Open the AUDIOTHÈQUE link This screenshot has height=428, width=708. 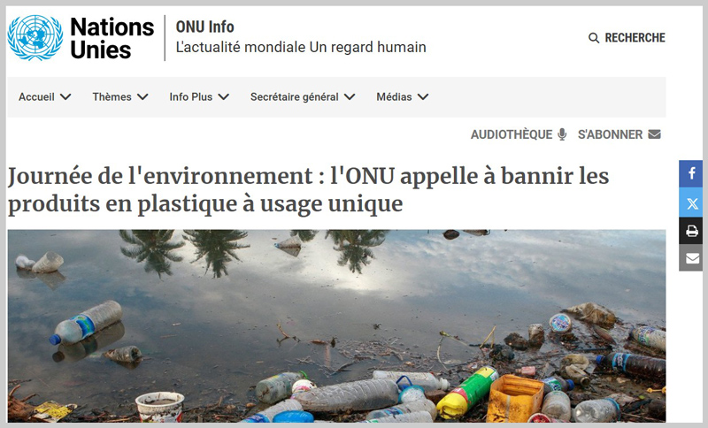(512, 134)
